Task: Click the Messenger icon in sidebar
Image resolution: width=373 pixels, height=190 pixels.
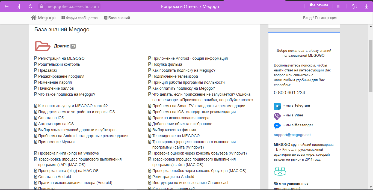Action: 277,126
